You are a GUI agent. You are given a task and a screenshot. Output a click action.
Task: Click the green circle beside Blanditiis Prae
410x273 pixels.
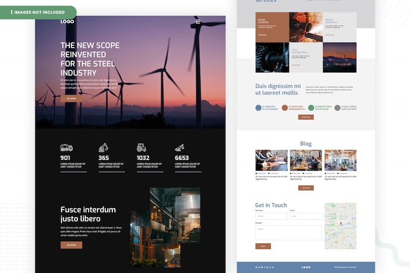(x=311, y=108)
